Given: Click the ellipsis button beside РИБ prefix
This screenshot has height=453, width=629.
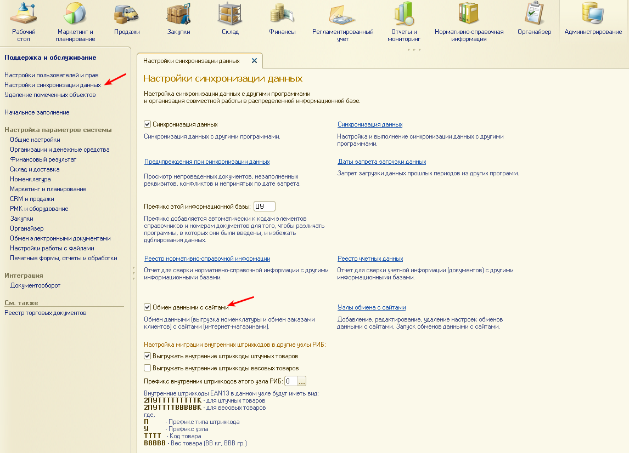Looking at the screenshot, I should pyautogui.click(x=302, y=381).
